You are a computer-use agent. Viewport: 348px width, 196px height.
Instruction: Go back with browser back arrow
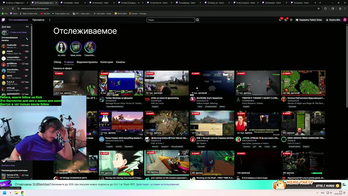tap(3, 8)
